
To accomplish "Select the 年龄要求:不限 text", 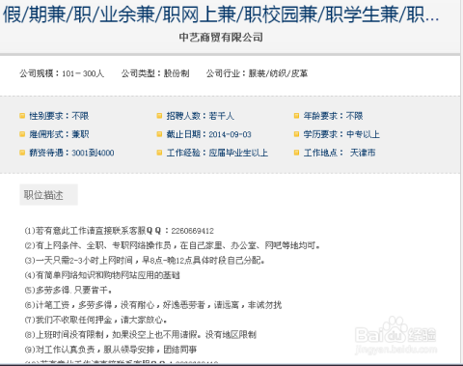I will (333, 116).
